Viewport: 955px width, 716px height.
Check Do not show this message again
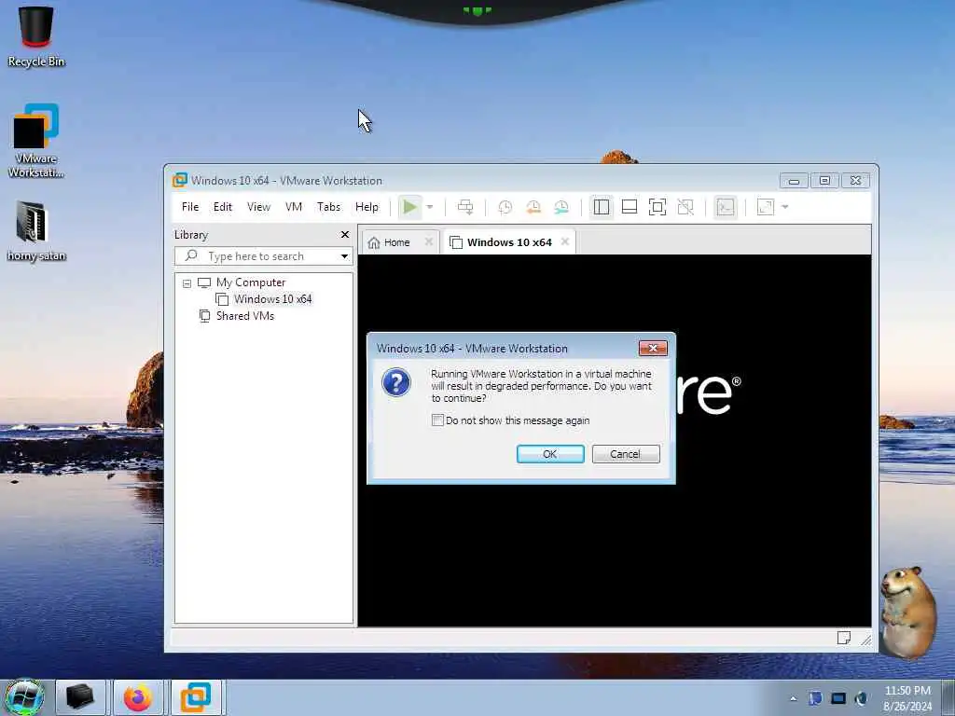(x=437, y=420)
